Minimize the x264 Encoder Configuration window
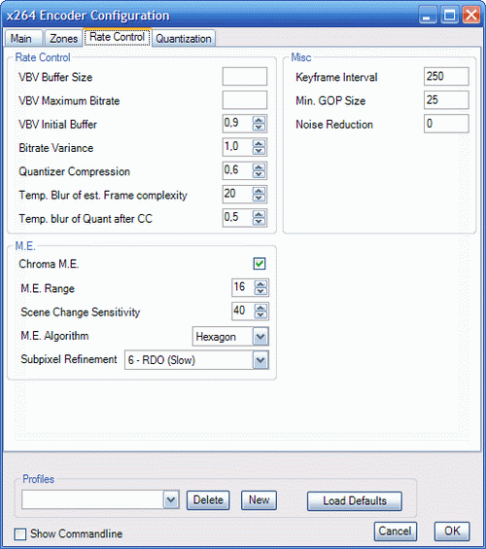 pos(428,15)
